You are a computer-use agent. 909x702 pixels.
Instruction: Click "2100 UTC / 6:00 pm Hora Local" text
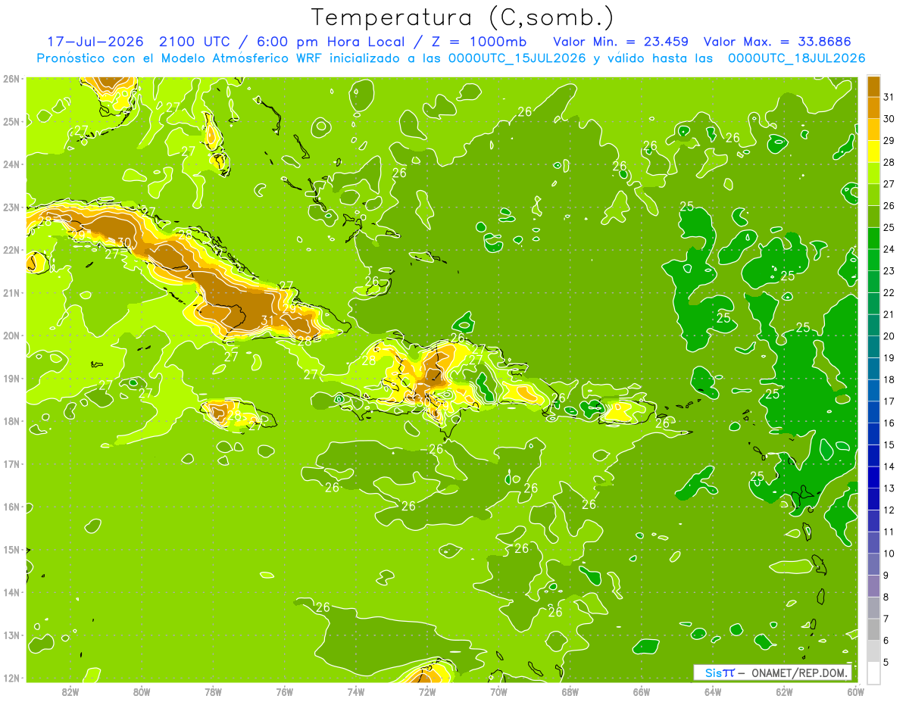tap(286, 41)
